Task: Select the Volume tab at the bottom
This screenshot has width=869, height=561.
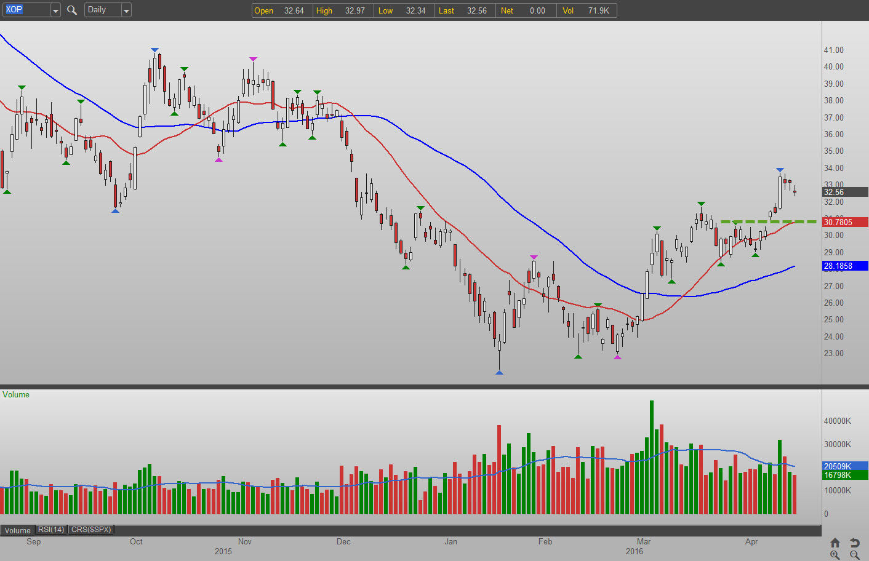Action: pos(18,530)
